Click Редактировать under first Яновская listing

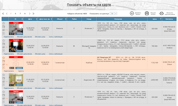(x=9, y=37)
